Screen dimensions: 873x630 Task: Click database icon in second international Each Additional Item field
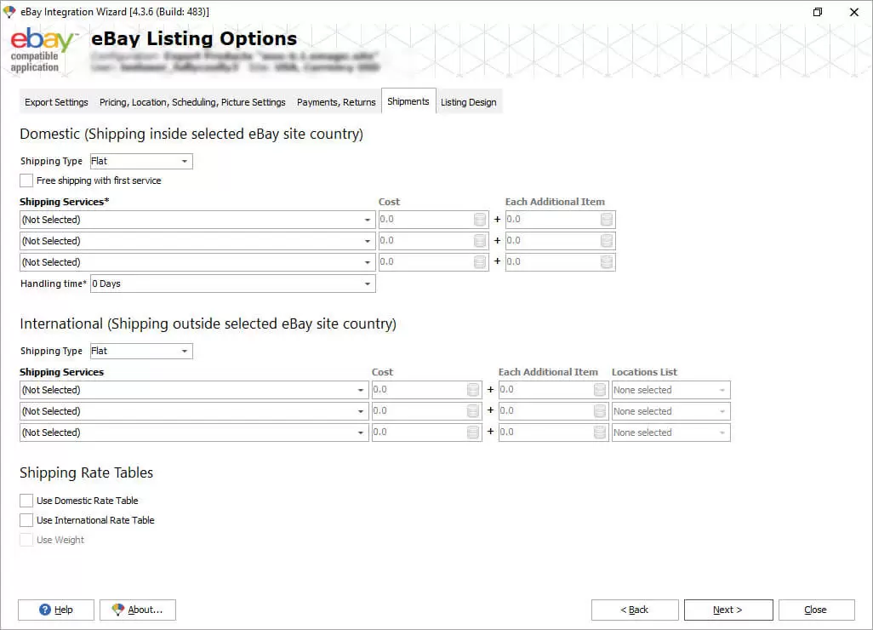(x=599, y=411)
